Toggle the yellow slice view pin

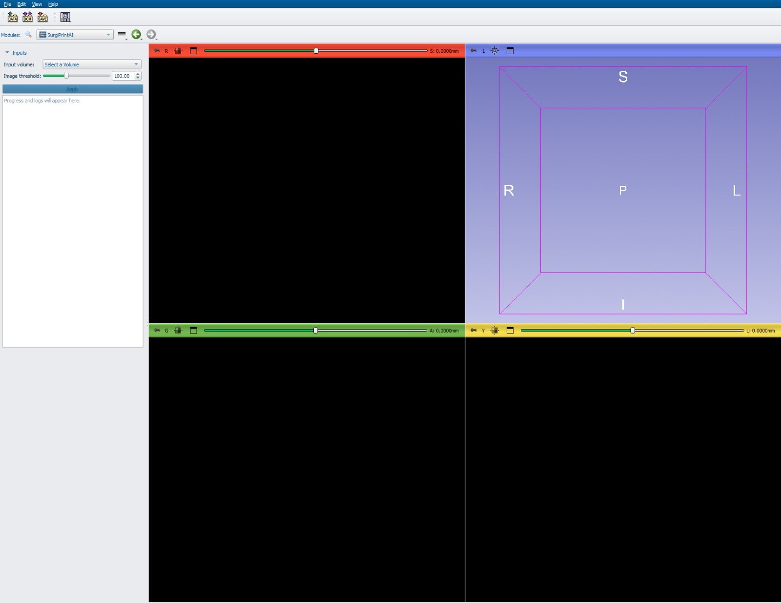[x=473, y=331]
